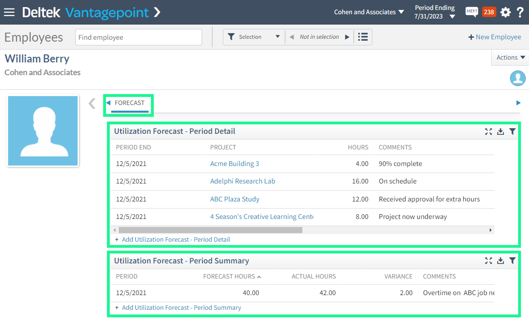This screenshot has width=529, height=332.
Task: Filter the Period Summary grid
Action: 512,261
